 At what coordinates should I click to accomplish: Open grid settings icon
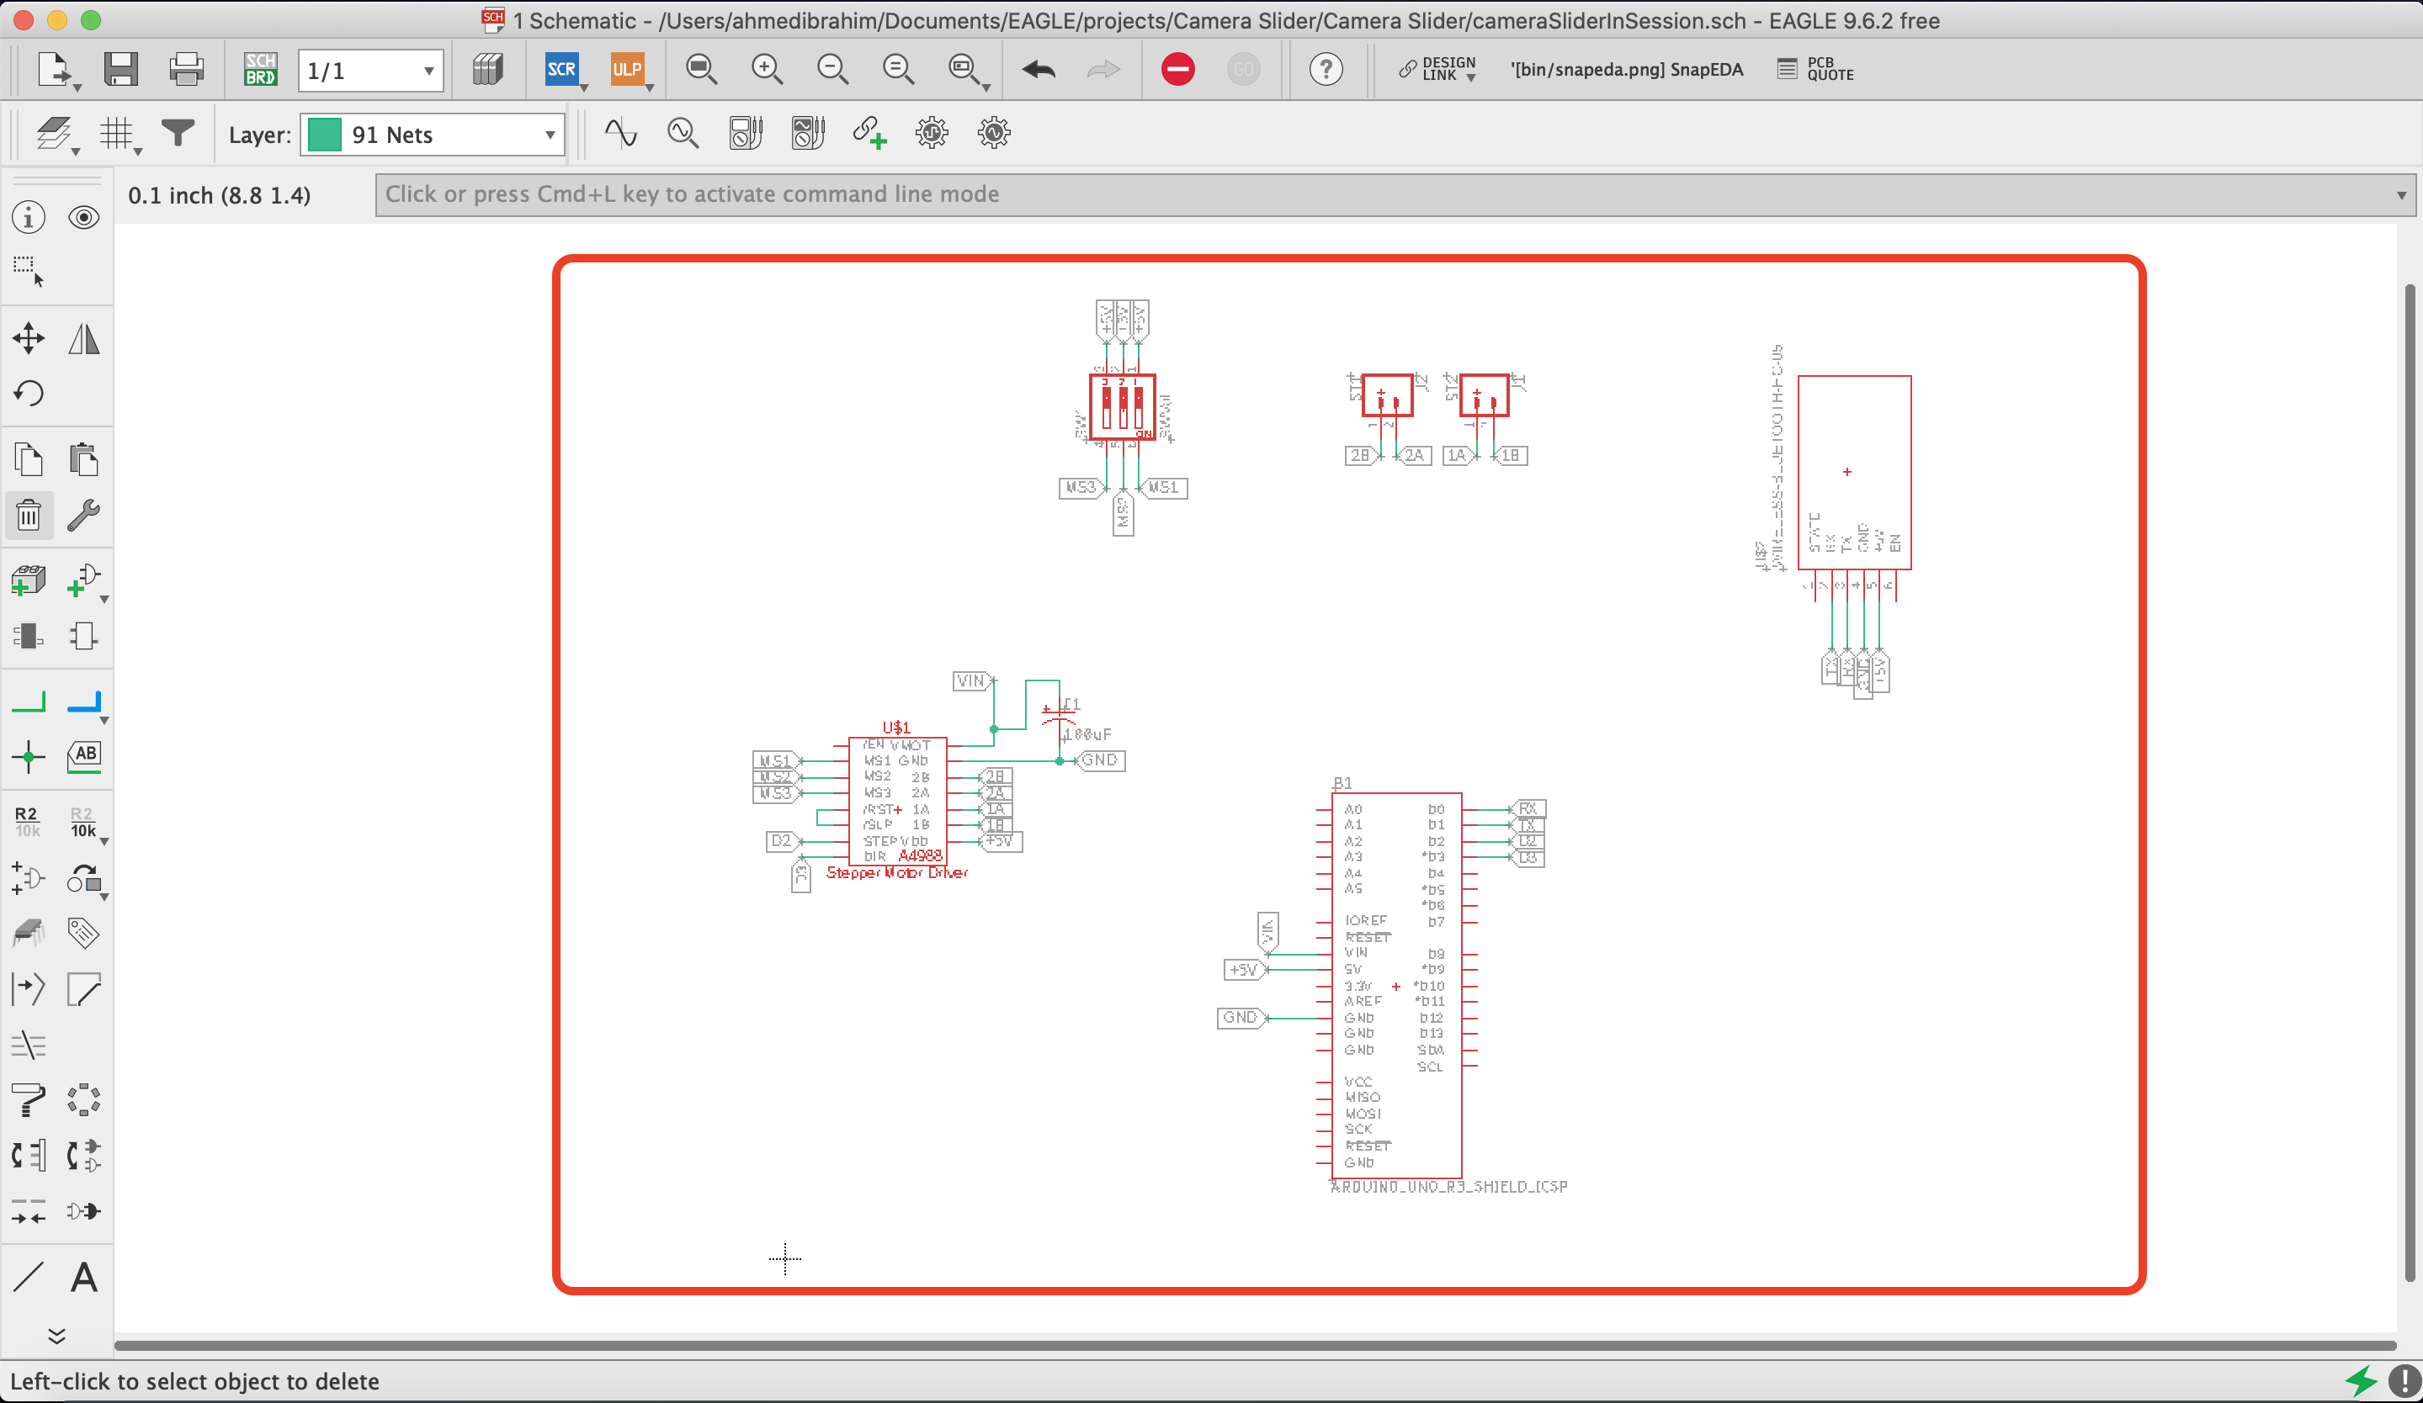117,133
